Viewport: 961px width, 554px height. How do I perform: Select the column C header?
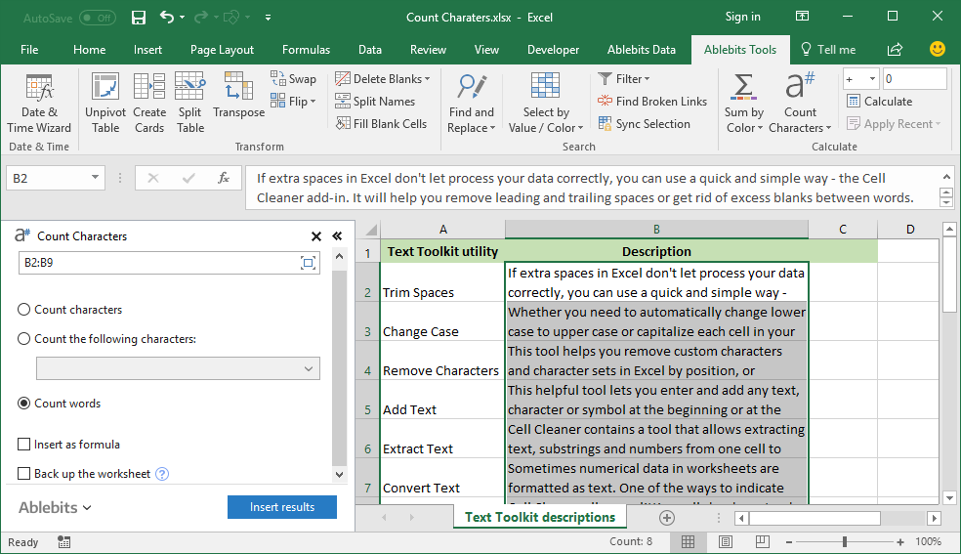point(843,230)
